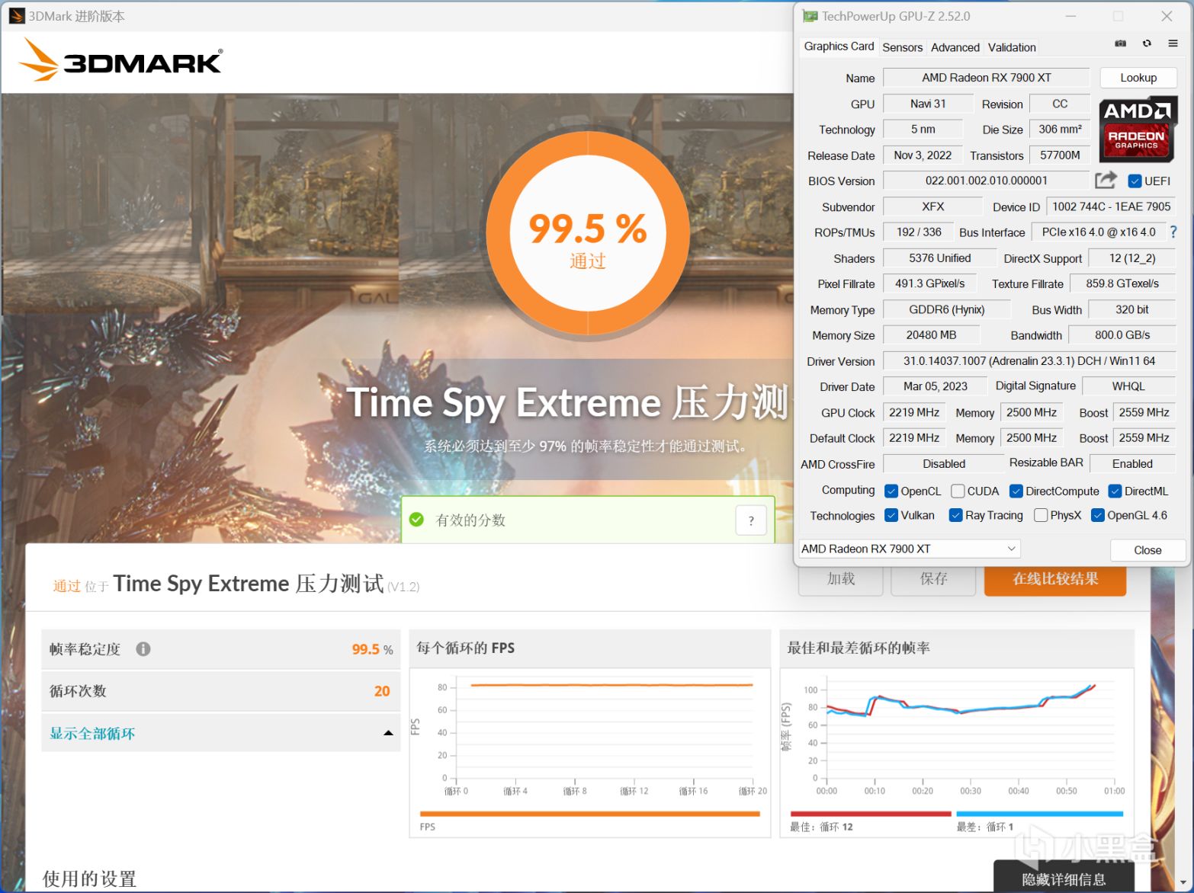Toggle the Vulkan checkbox
Image resolution: width=1194 pixels, height=893 pixels.
pyautogui.click(x=891, y=516)
